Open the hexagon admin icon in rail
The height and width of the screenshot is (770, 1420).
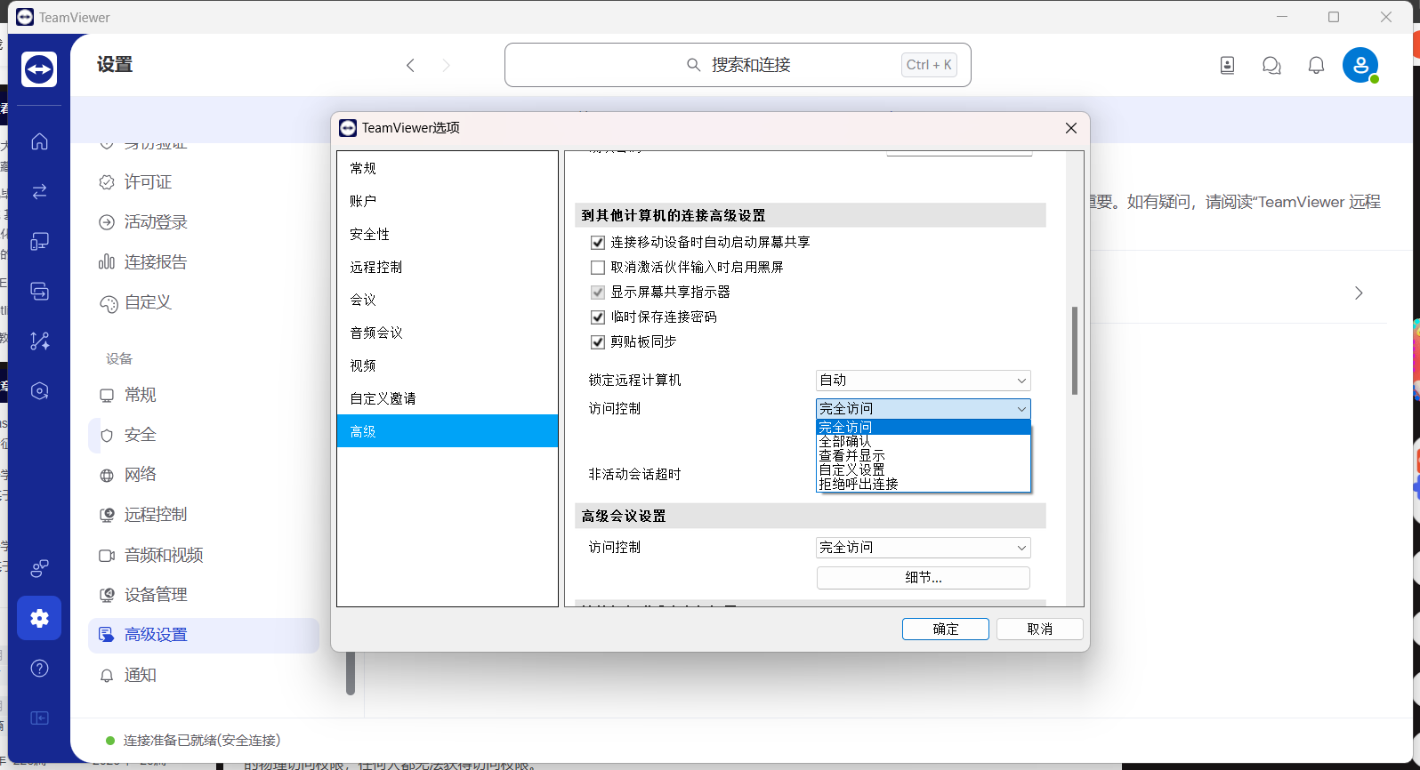pyautogui.click(x=39, y=390)
